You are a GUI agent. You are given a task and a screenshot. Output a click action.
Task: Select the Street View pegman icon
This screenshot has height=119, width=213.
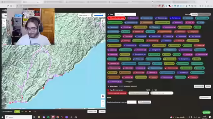[103, 96]
